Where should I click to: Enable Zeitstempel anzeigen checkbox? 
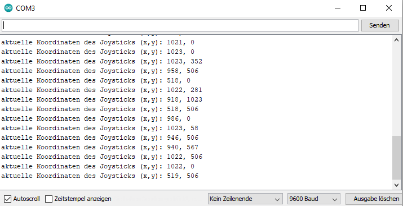coord(48,199)
